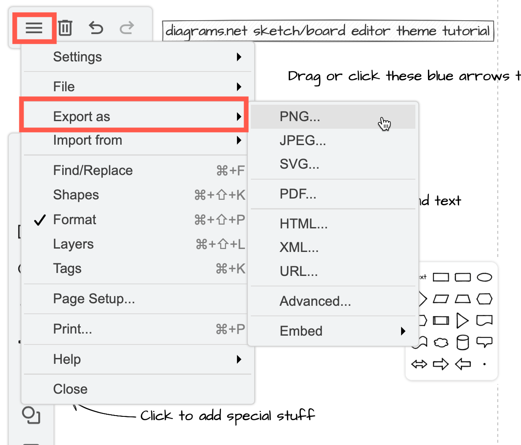Viewport: 521px width, 445px height.
Task: Expand the Export as submenu arrow
Action: [239, 117]
